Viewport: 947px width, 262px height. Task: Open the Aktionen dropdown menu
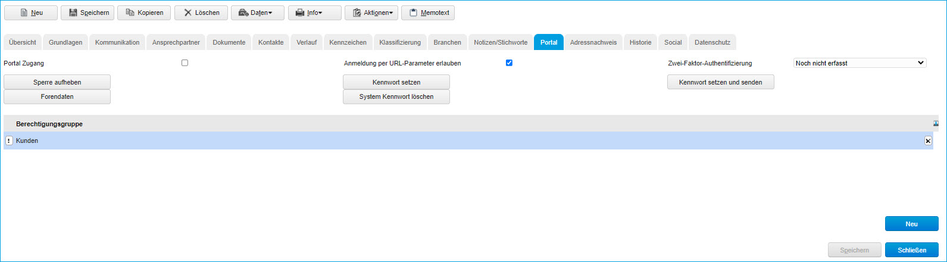[371, 13]
